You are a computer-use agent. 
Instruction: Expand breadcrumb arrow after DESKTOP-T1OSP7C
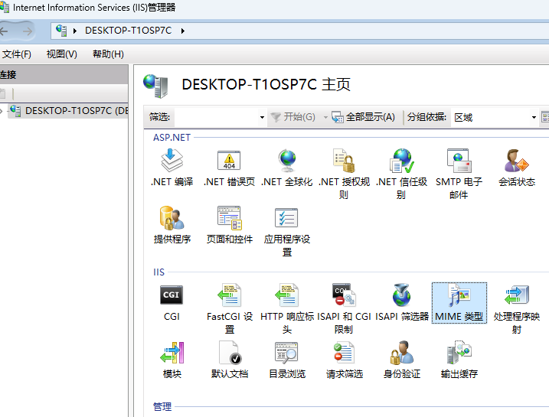(x=183, y=31)
